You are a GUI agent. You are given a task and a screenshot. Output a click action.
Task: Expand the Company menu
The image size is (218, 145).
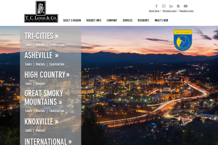(x=112, y=20)
